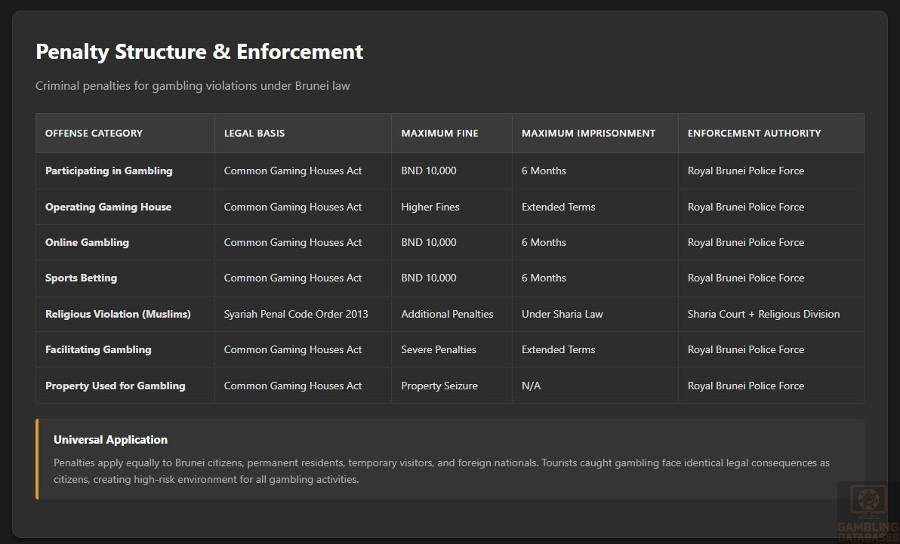This screenshot has width=900, height=544.
Task: Click the Penalty Structure & Enforcement heading
Action: pyautogui.click(x=199, y=51)
